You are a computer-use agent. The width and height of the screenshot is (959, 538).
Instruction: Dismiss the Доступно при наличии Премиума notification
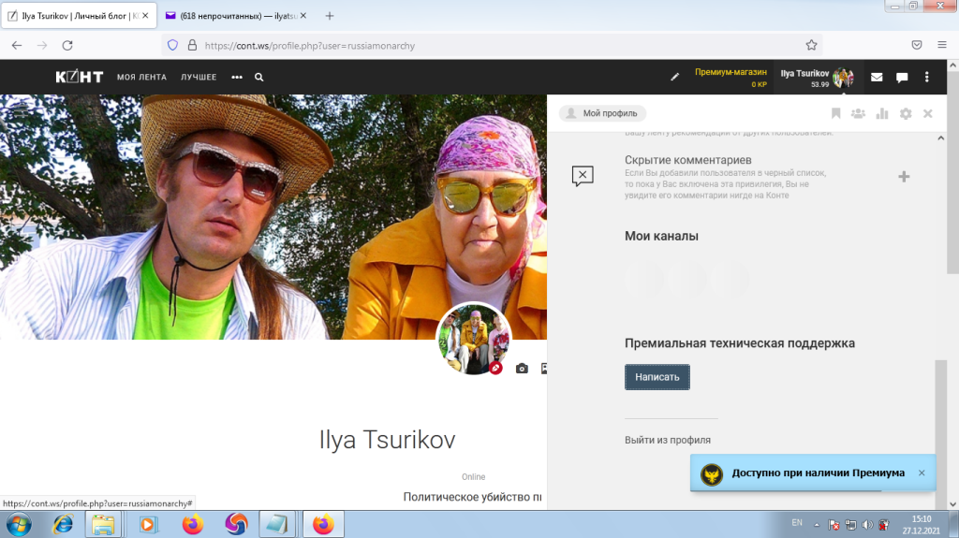(921, 473)
